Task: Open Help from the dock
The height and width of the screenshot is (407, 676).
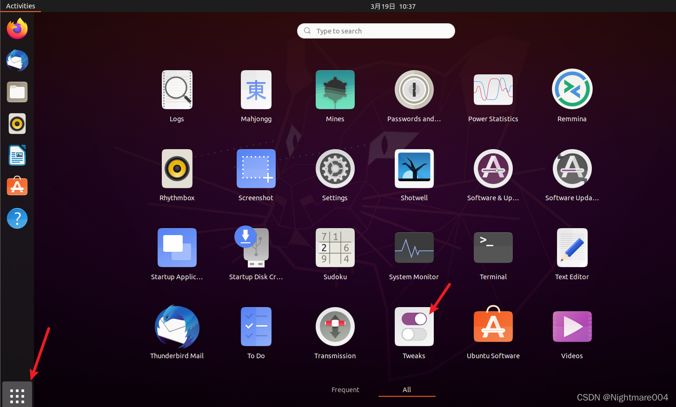Action: [17, 218]
